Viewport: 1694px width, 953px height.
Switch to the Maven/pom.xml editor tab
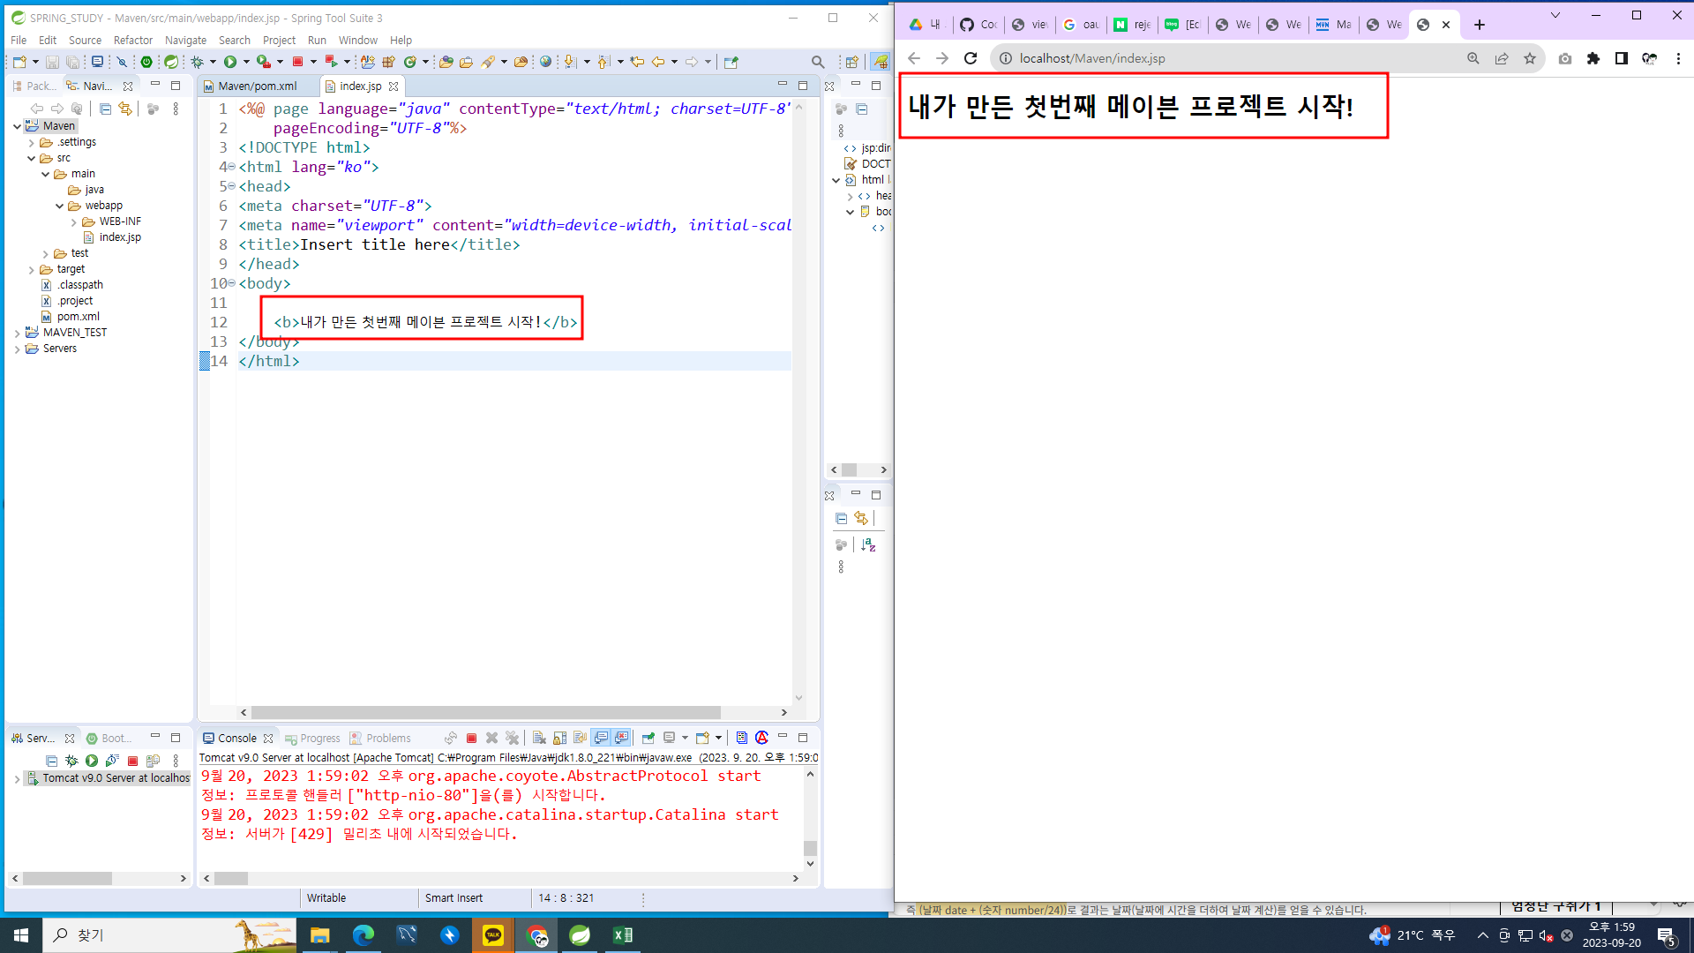[x=257, y=86]
